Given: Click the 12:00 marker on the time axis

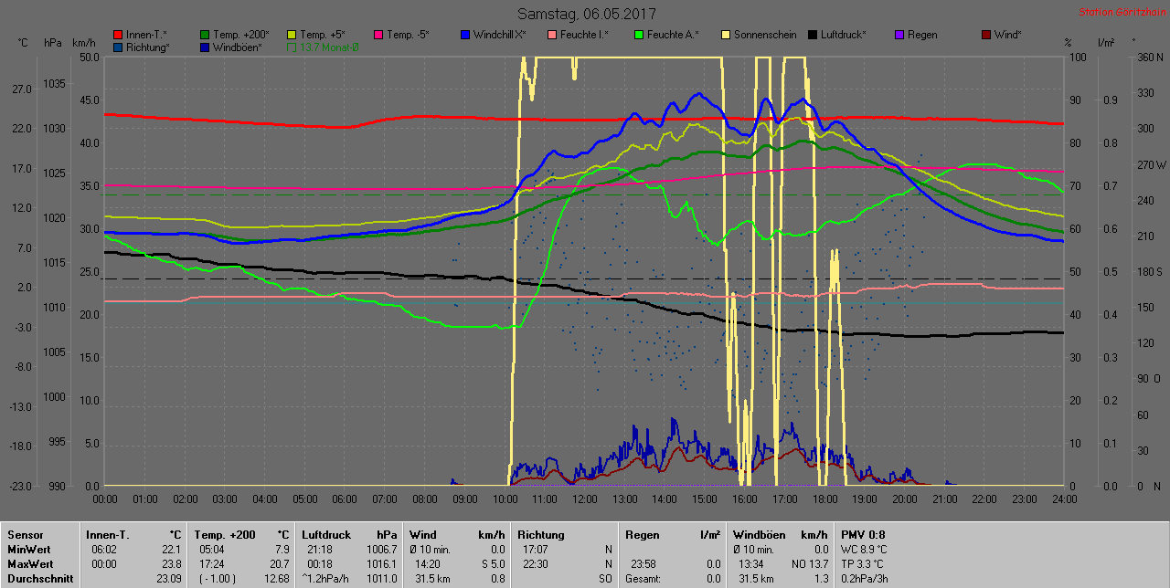Looking at the screenshot, I should pyautogui.click(x=584, y=499).
